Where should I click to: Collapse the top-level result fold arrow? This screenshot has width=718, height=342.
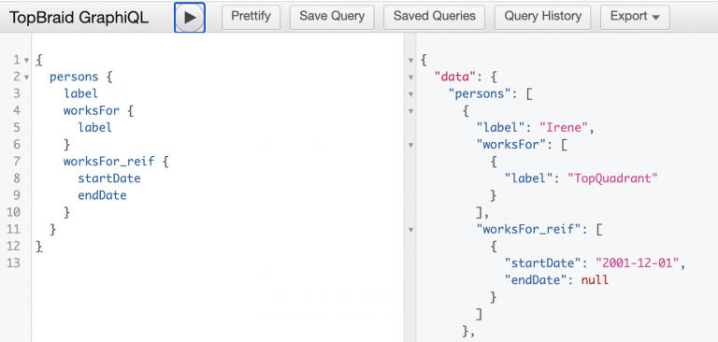pos(410,60)
